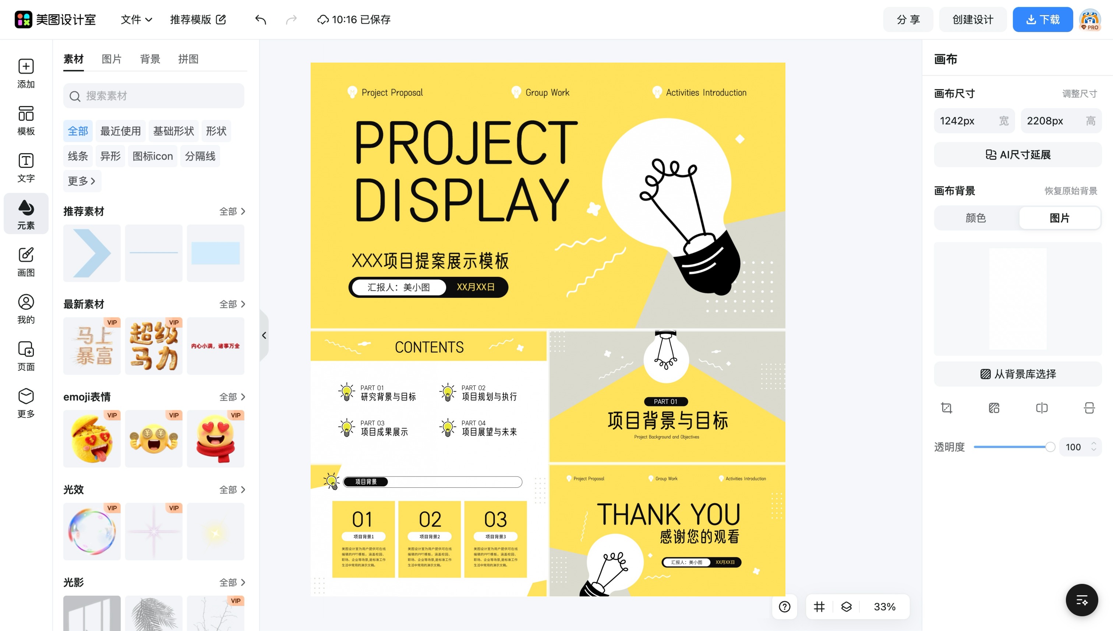1113x631 pixels.
Task: Open the 文件 dropdown menu
Action: [x=136, y=20]
